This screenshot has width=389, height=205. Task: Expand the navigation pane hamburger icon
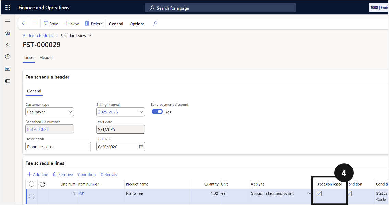tap(8, 20)
